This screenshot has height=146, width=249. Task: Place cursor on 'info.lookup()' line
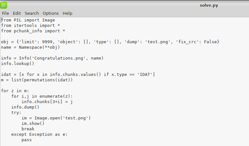(17, 64)
